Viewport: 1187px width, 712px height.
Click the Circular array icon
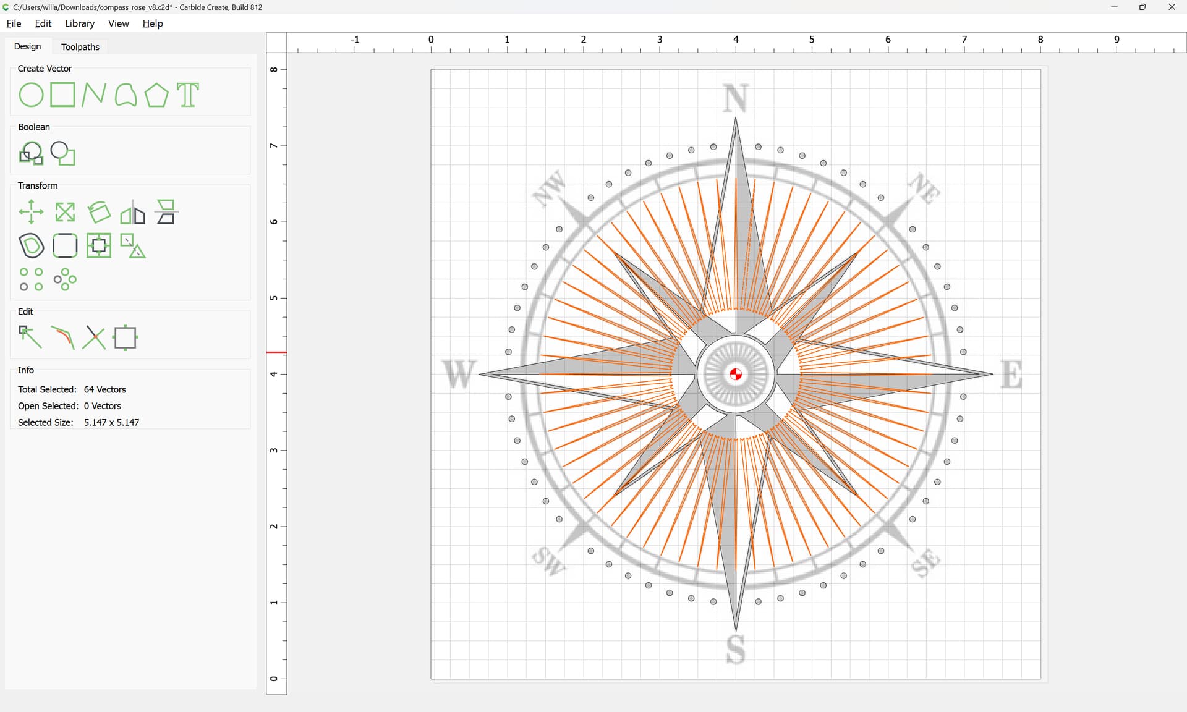pyautogui.click(x=65, y=279)
